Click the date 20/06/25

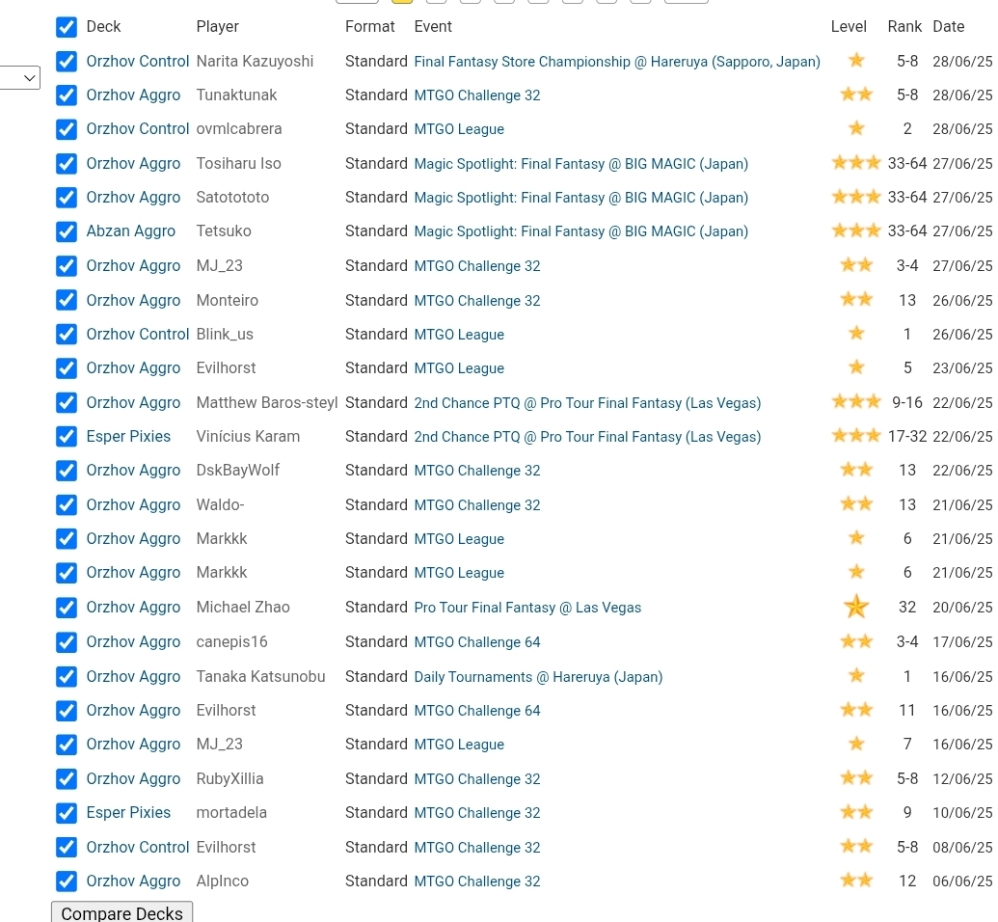[x=962, y=608]
